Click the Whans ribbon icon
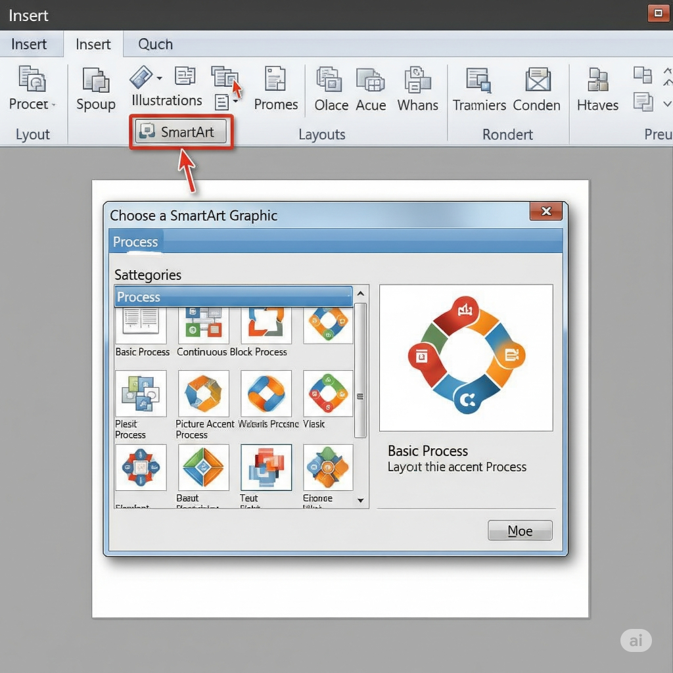673x673 pixels. (417, 80)
